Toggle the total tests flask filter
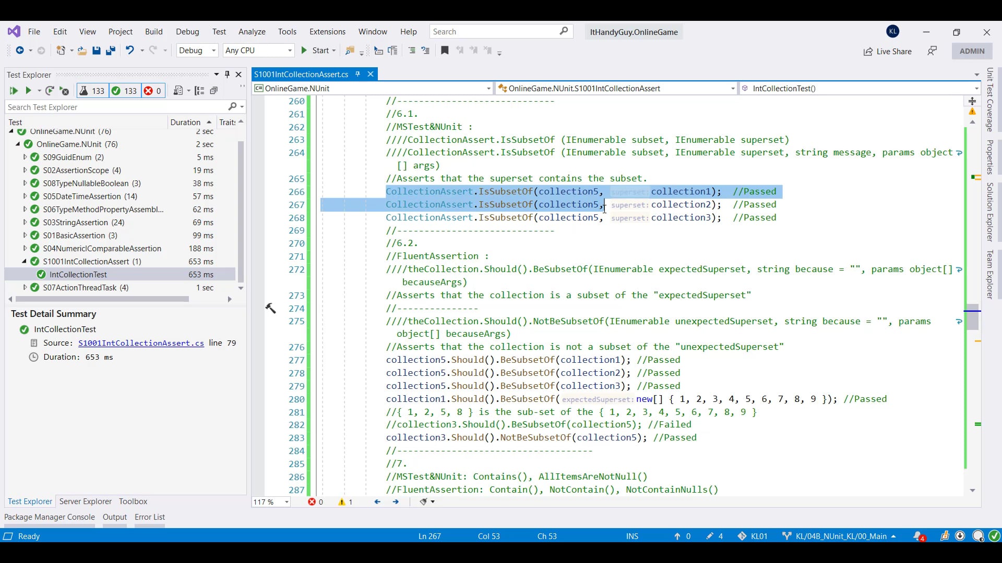 (x=92, y=91)
